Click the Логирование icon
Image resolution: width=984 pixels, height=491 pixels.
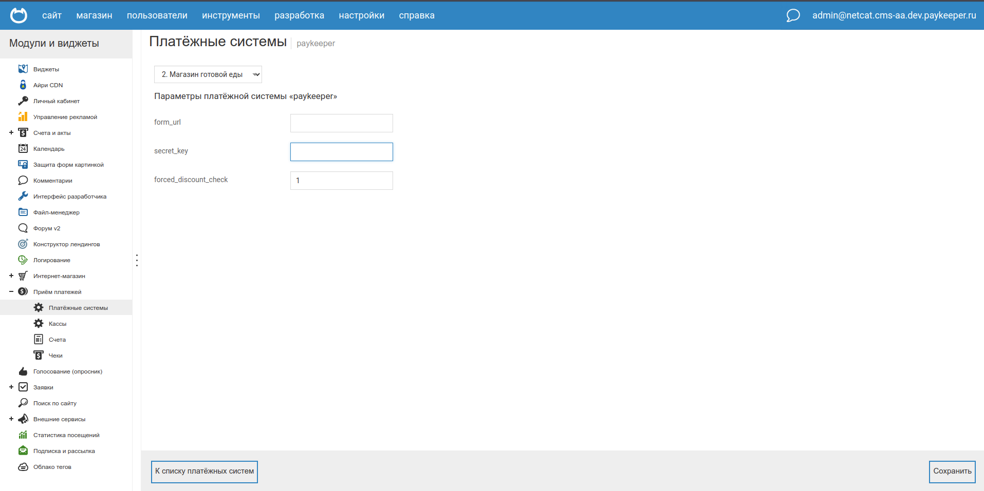pyautogui.click(x=23, y=260)
